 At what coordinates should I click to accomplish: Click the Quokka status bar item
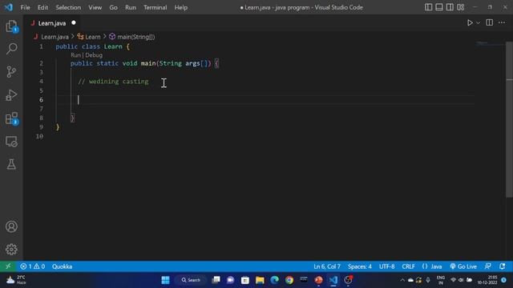[x=62, y=266]
